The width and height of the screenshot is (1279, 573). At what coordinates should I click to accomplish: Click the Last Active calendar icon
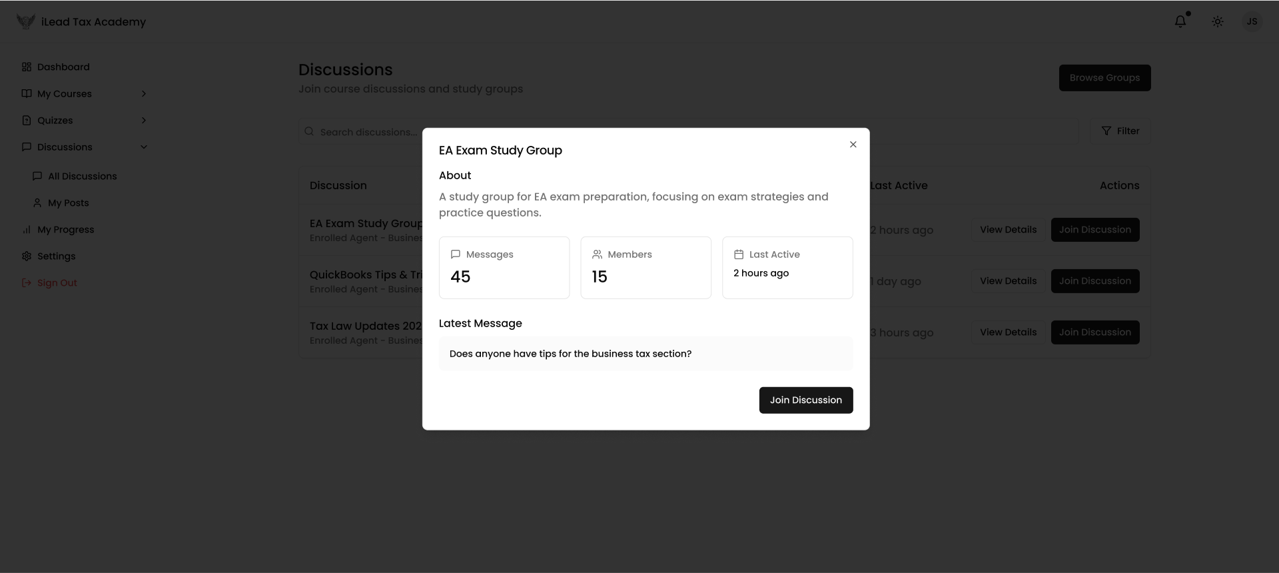[739, 255]
